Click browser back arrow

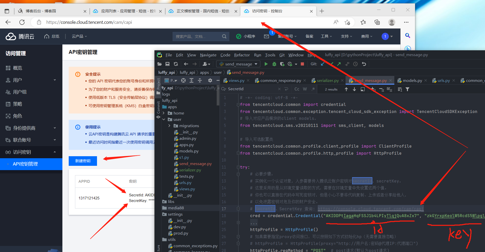pyautogui.click(x=8, y=22)
